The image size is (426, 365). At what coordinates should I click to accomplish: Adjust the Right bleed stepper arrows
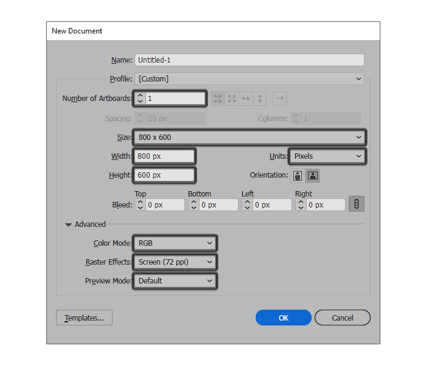point(301,205)
